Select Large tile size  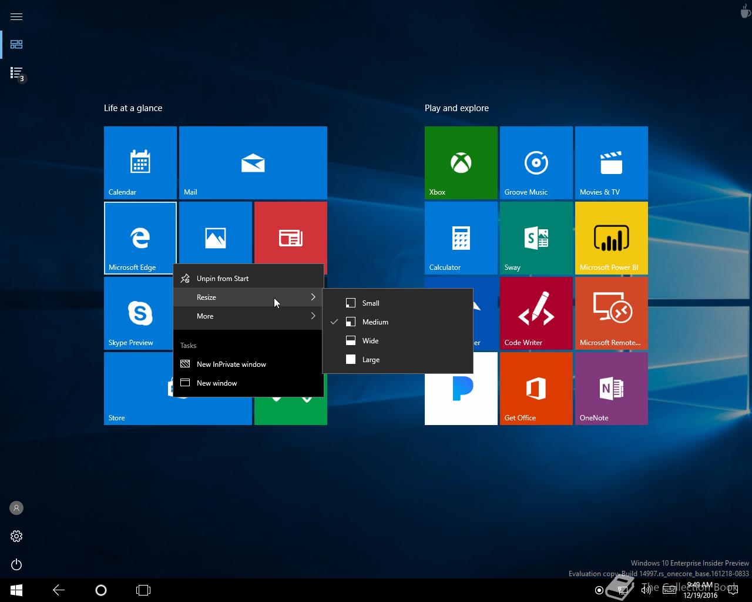[398, 360]
